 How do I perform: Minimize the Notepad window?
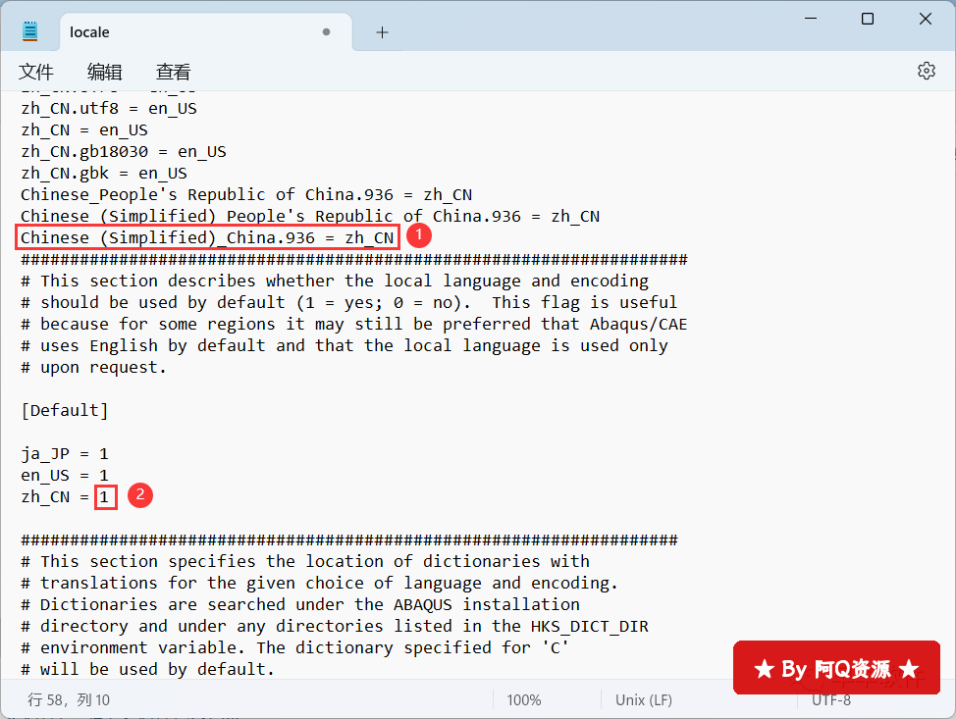pos(810,19)
